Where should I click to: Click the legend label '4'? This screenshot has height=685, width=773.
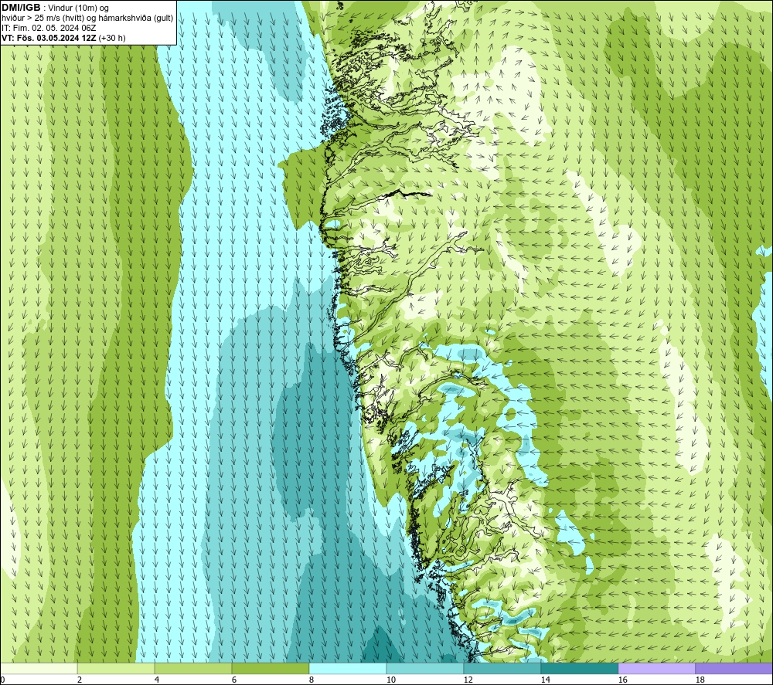(x=157, y=680)
